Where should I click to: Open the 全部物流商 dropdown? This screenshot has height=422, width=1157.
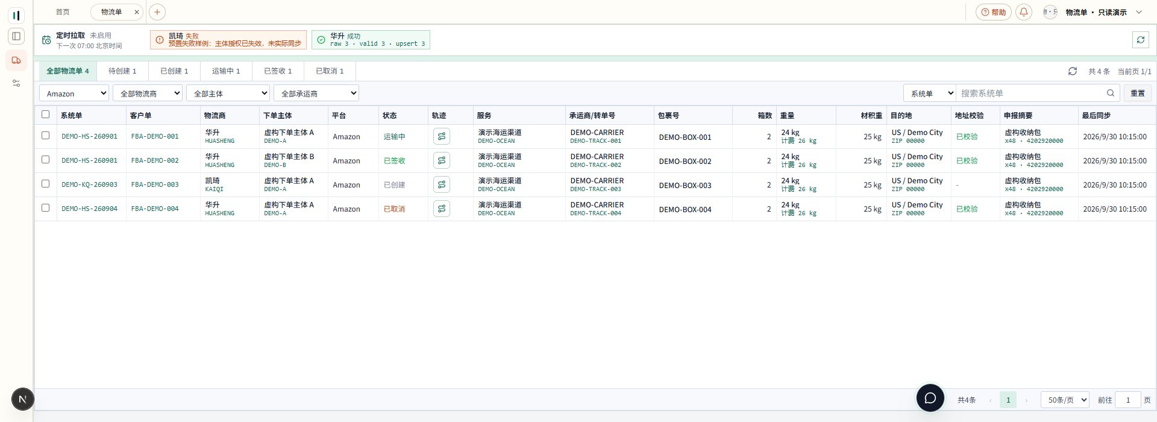[x=148, y=93]
